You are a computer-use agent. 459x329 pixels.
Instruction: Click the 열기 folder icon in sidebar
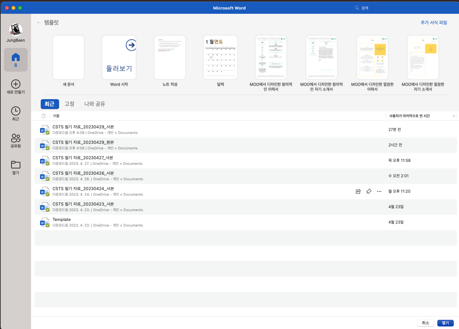tap(16, 165)
